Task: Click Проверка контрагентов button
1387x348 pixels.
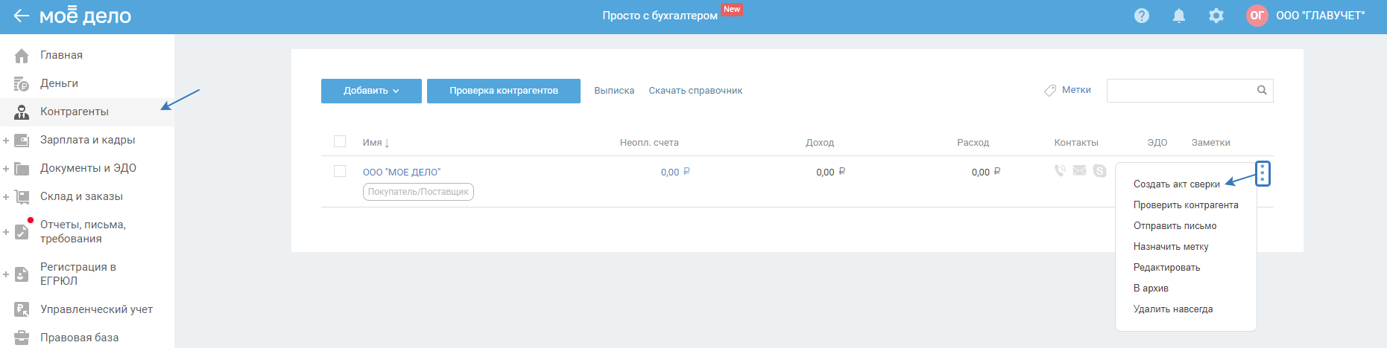Action: point(504,91)
